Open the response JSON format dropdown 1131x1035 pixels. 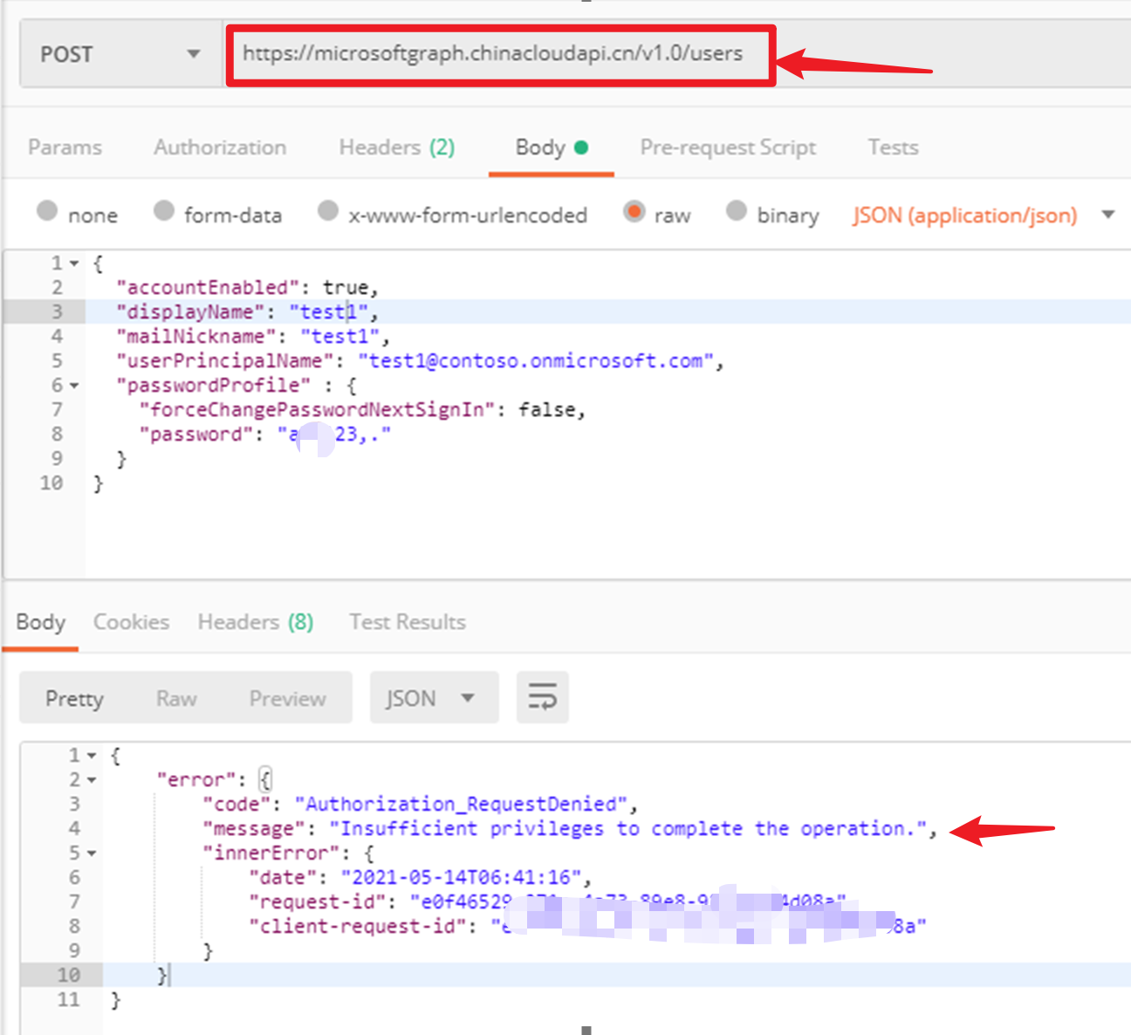(432, 698)
